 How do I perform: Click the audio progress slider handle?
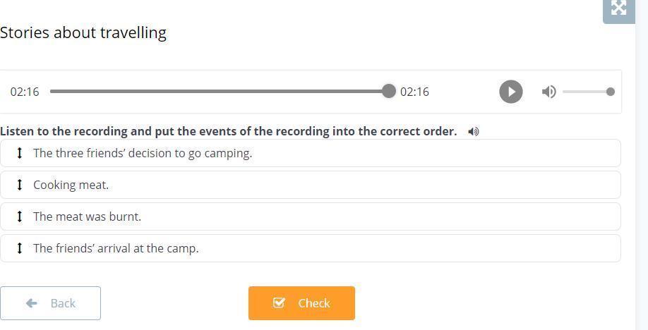388,91
